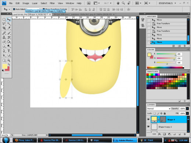This screenshot has width=191, height=143.
Task: Open the Edit menu
Action: click(x=18, y=3)
